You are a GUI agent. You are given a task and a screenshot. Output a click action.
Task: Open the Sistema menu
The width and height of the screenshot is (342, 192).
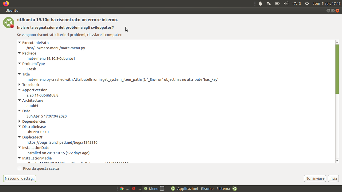pos(223,189)
